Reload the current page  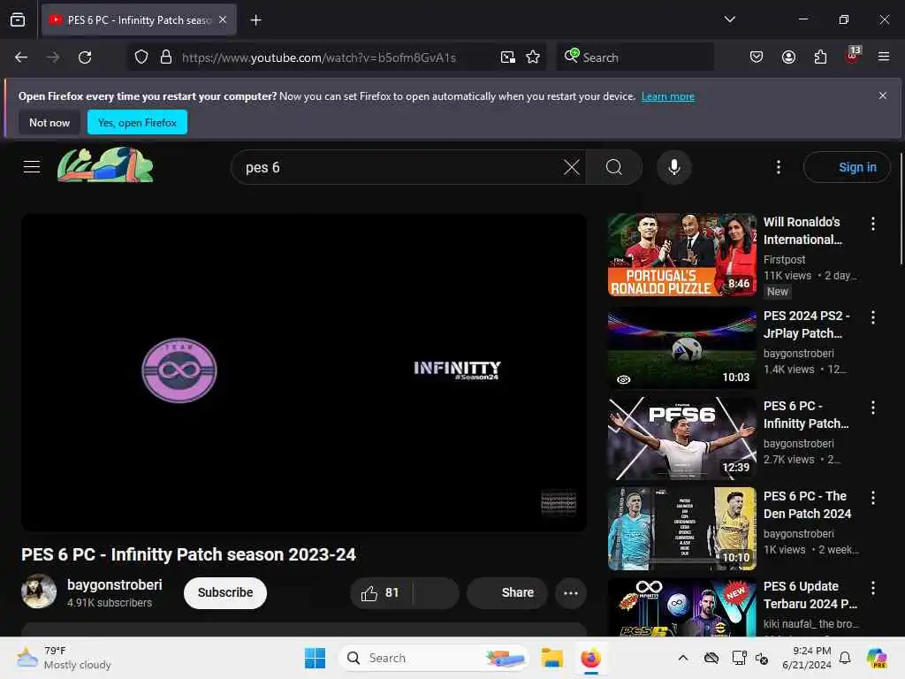(85, 57)
